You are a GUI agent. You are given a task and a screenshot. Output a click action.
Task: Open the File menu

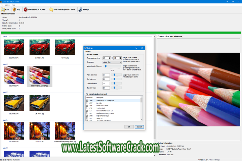pyautogui.click(x=2, y=5)
